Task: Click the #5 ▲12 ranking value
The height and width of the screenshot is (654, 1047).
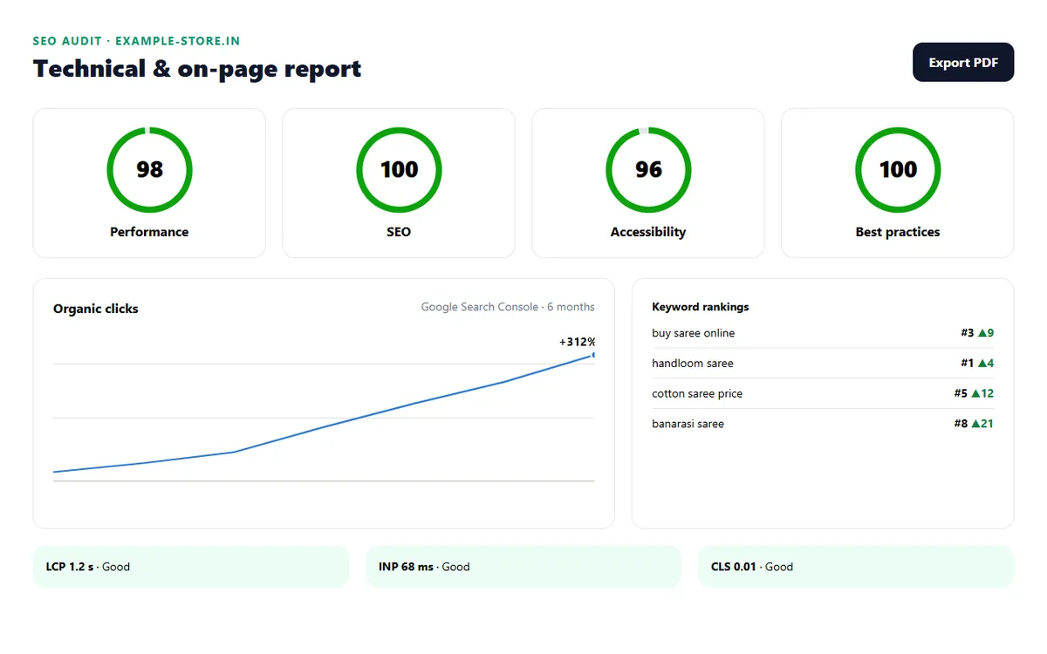Action: point(974,393)
